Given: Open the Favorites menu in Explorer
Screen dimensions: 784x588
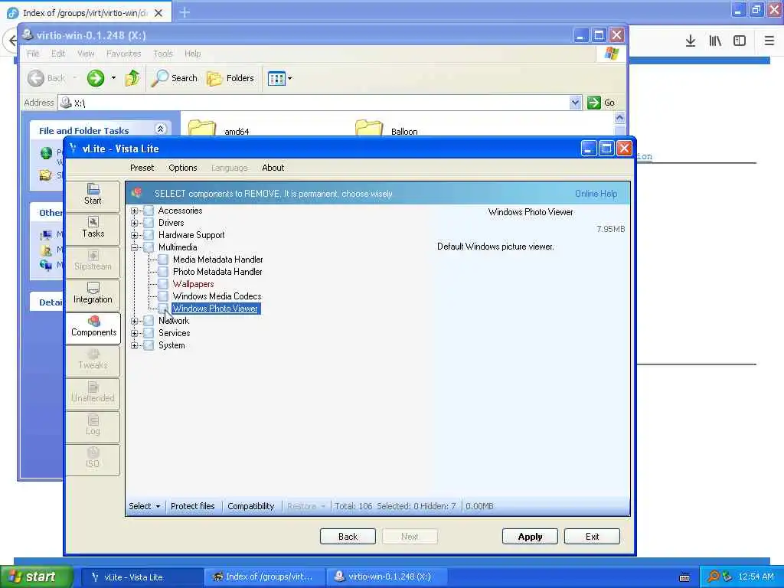Looking at the screenshot, I should [123, 54].
